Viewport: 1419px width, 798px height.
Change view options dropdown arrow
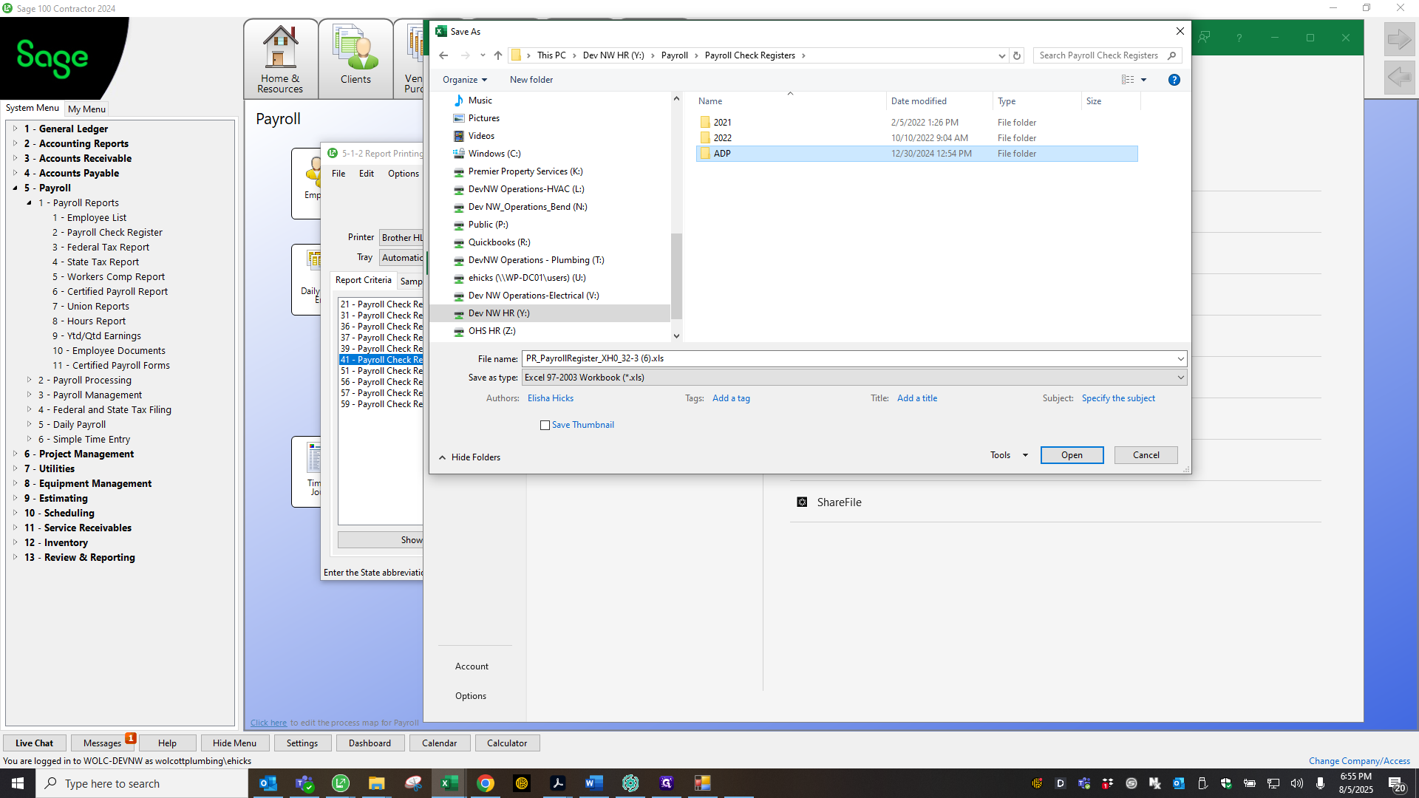[x=1143, y=80]
